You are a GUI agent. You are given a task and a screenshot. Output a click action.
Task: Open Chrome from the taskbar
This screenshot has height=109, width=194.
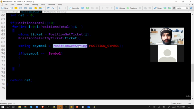click(x=25, y=107)
